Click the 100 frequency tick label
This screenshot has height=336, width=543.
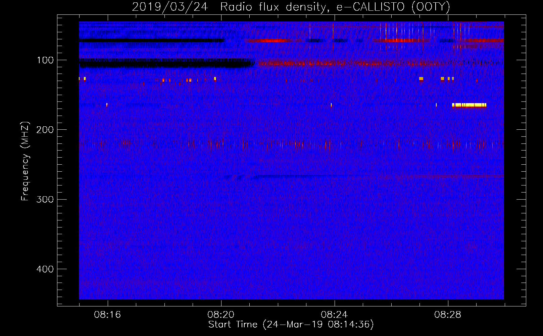tap(45, 60)
